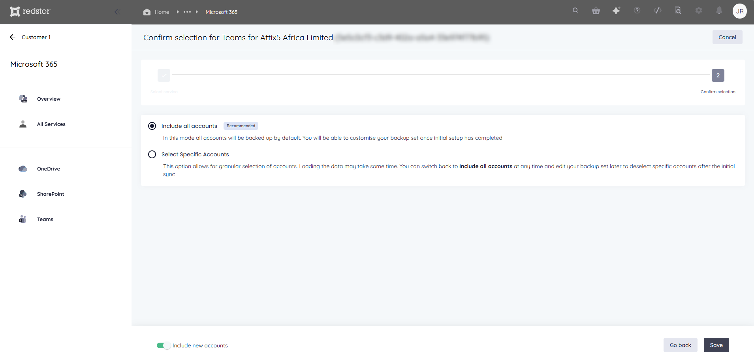754x362 pixels.
Task: Collapse the sidebar with the double chevron
Action: (x=117, y=12)
